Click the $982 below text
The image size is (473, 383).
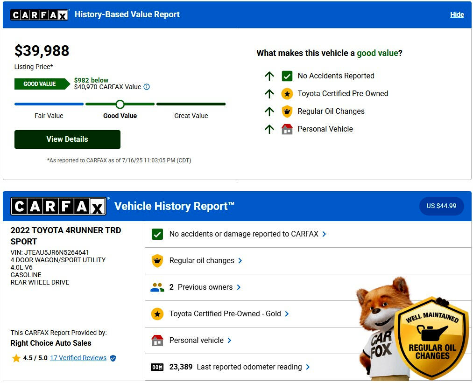pyautogui.click(x=91, y=80)
